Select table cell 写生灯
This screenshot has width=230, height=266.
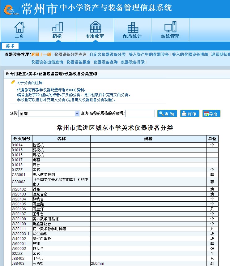[61, 209]
